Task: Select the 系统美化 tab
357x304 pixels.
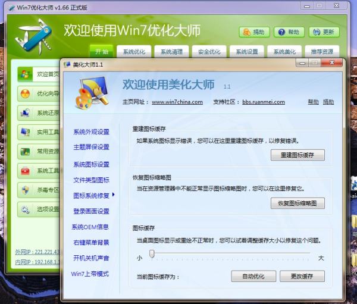Action: tap(284, 52)
